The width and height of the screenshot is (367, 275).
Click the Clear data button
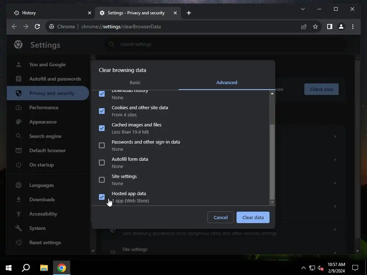tap(253, 217)
